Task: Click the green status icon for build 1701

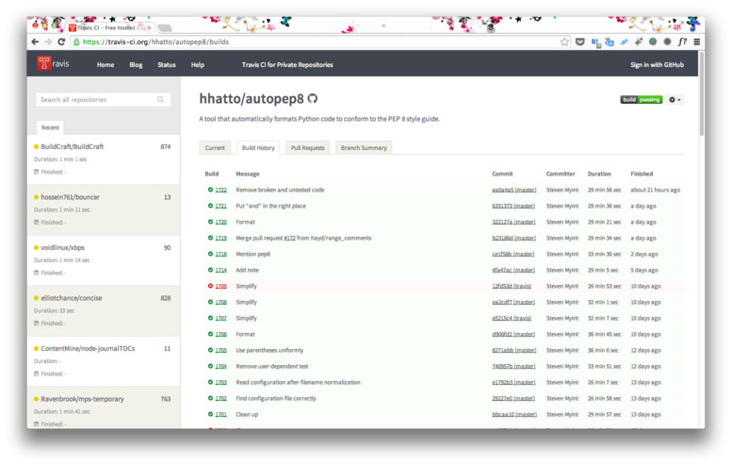Action: pos(210,414)
